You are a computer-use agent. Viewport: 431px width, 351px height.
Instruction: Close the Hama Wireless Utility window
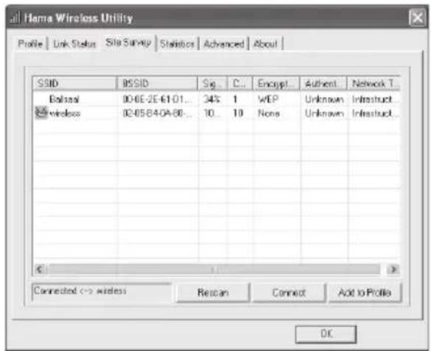(x=417, y=18)
